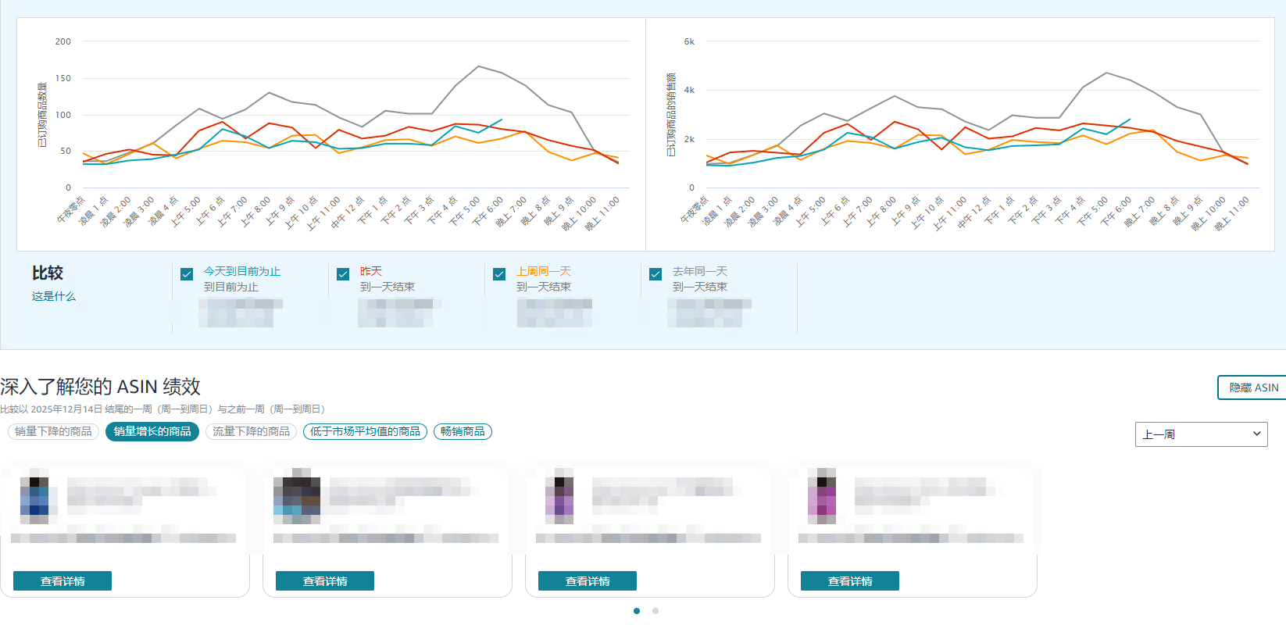This screenshot has height=625, width=1286.
Task: Go to the second carousel page dot
Action: (x=656, y=611)
